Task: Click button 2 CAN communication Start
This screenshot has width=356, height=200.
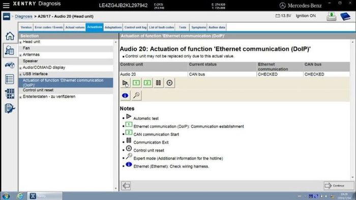Action: pyautogui.click(x=147, y=83)
